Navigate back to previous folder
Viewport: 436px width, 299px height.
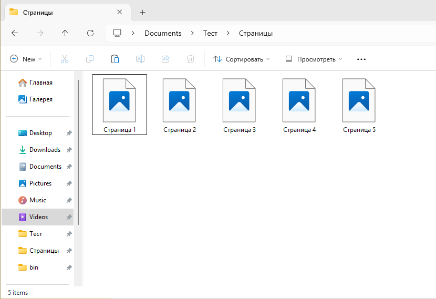(x=15, y=33)
